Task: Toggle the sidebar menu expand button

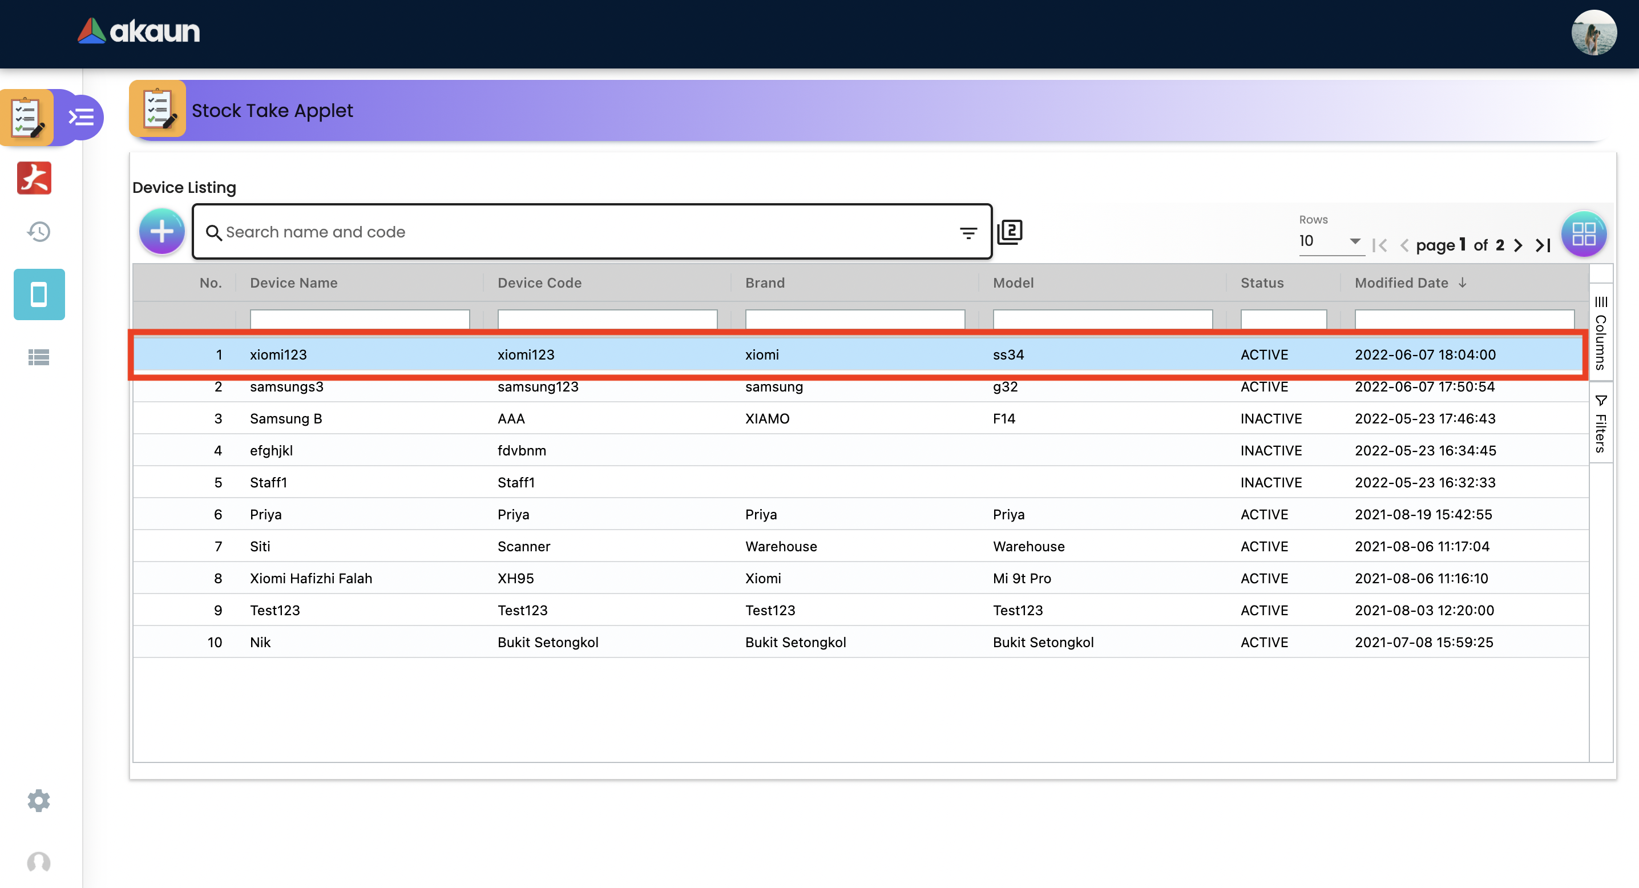Action: coord(82,117)
